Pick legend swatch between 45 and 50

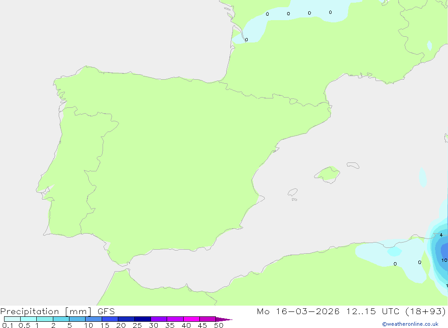pos(208,319)
